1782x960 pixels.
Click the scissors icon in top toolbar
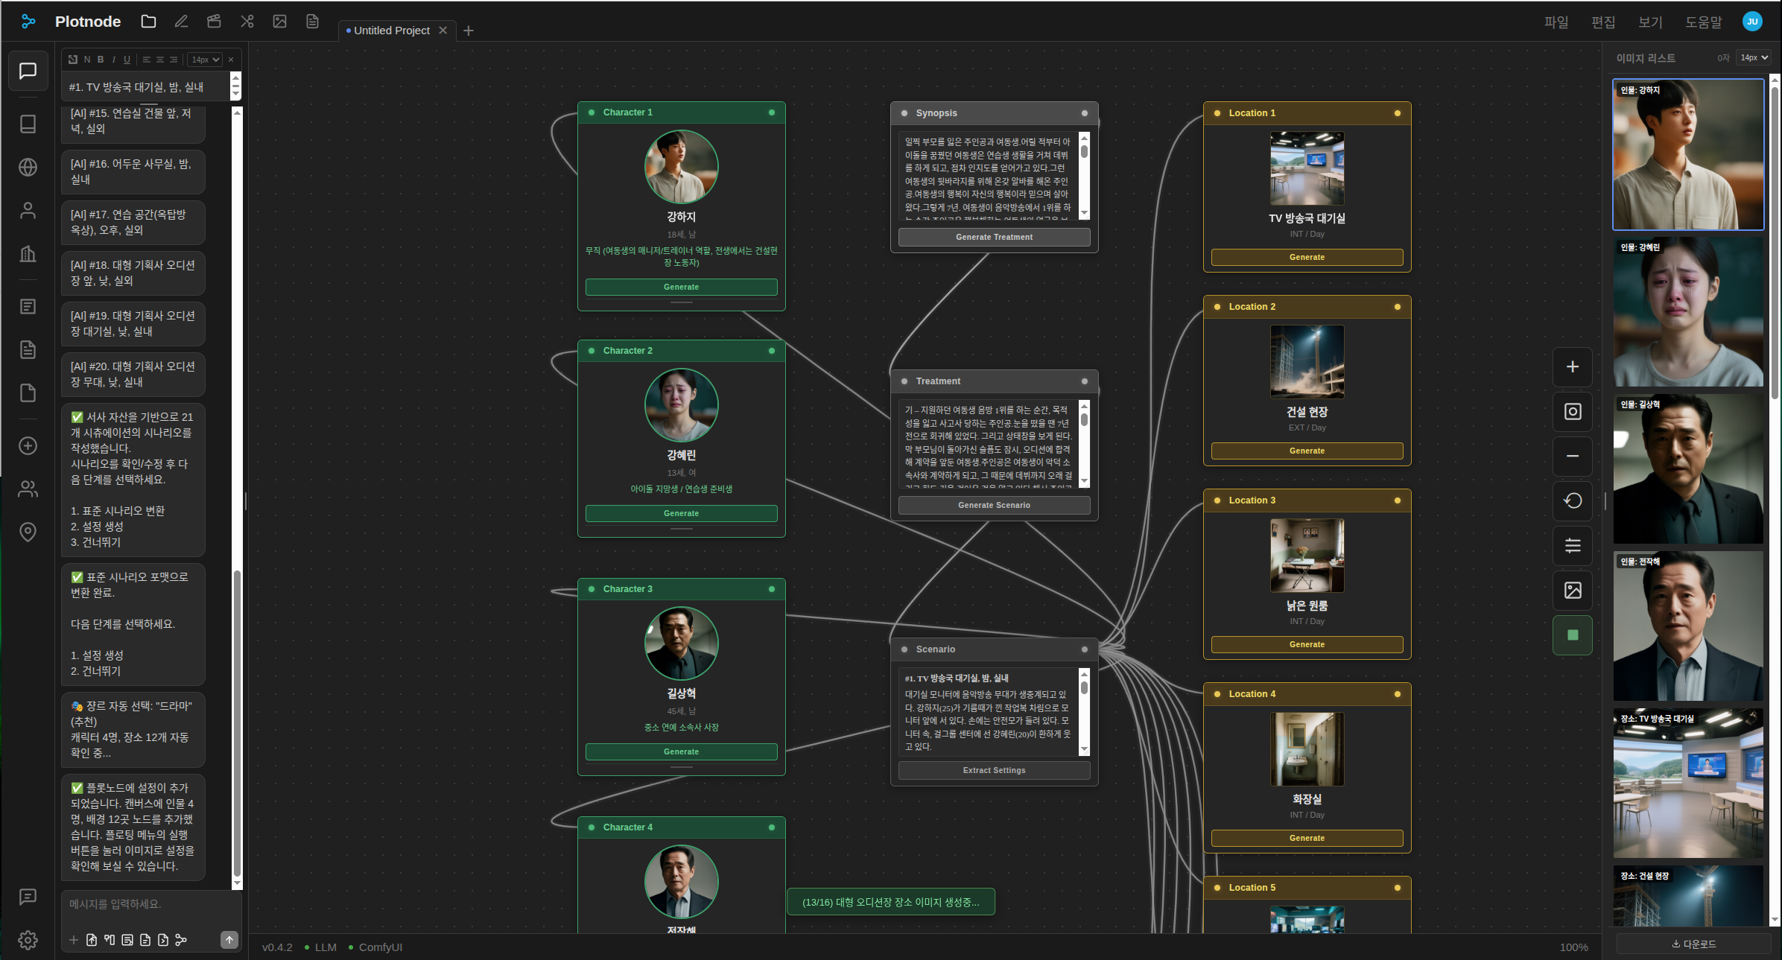point(247,22)
